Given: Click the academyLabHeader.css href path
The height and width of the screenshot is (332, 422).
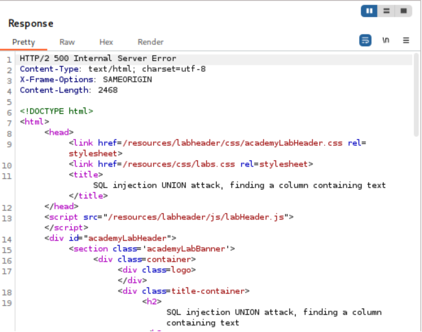Looking at the screenshot, I should [x=233, y=143].
